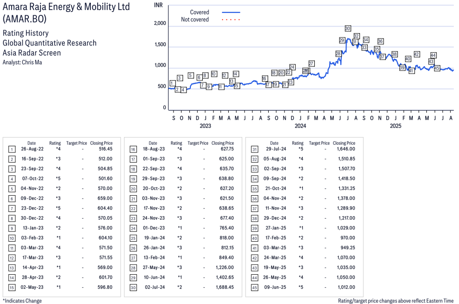Select the closing price '596.80'
The width and height of the screenshot is (459, 304).
(105, 287)
